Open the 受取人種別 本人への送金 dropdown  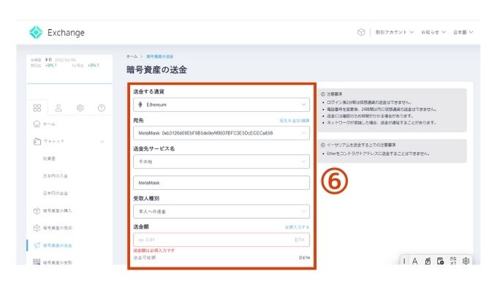point(221,211)
